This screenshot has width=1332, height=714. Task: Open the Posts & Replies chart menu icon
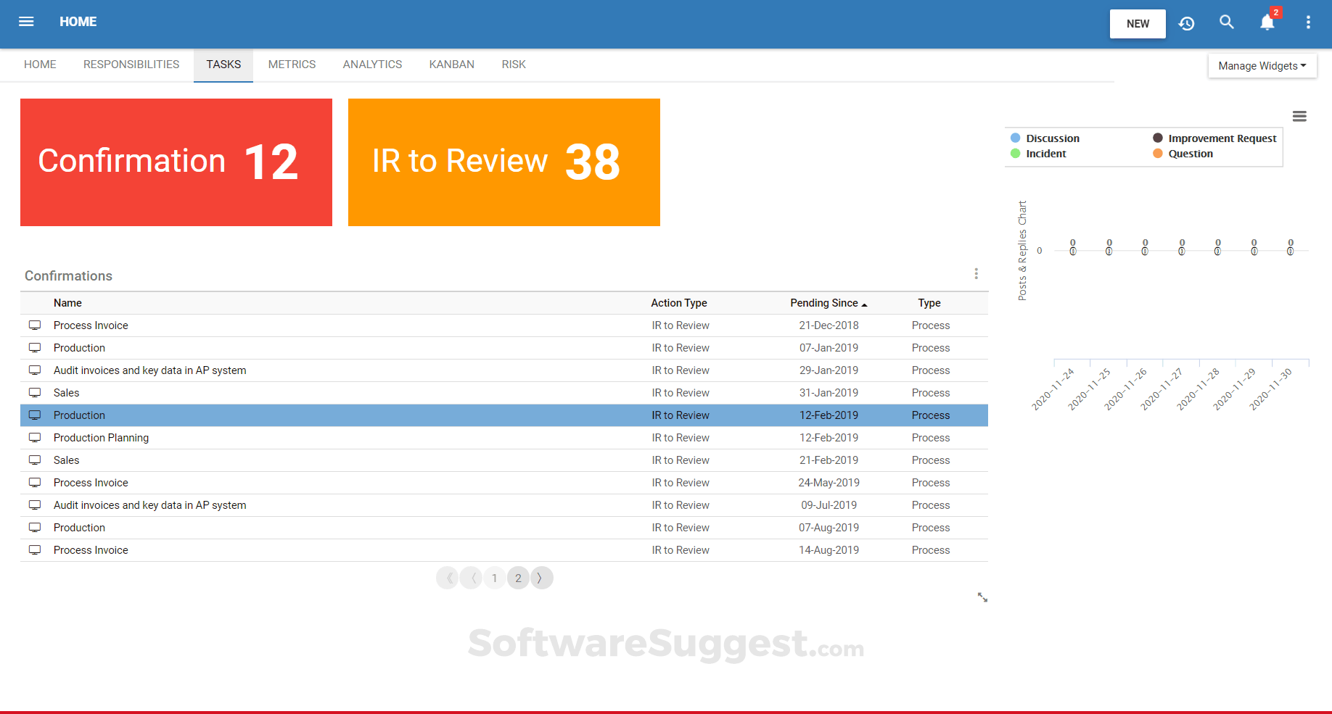[x=1299, y=116]
